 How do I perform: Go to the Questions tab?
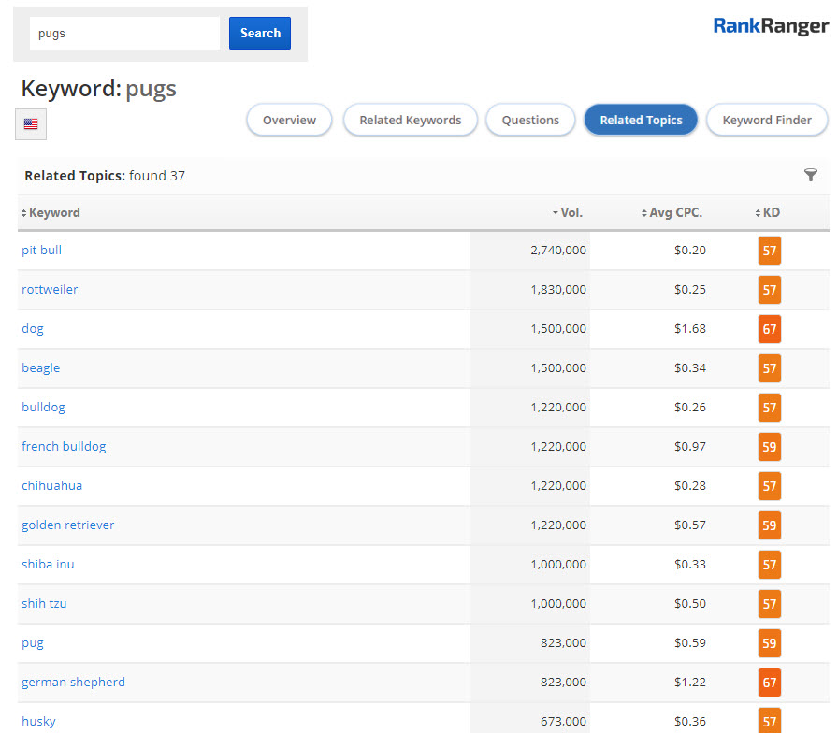click(x=530, y=120)
